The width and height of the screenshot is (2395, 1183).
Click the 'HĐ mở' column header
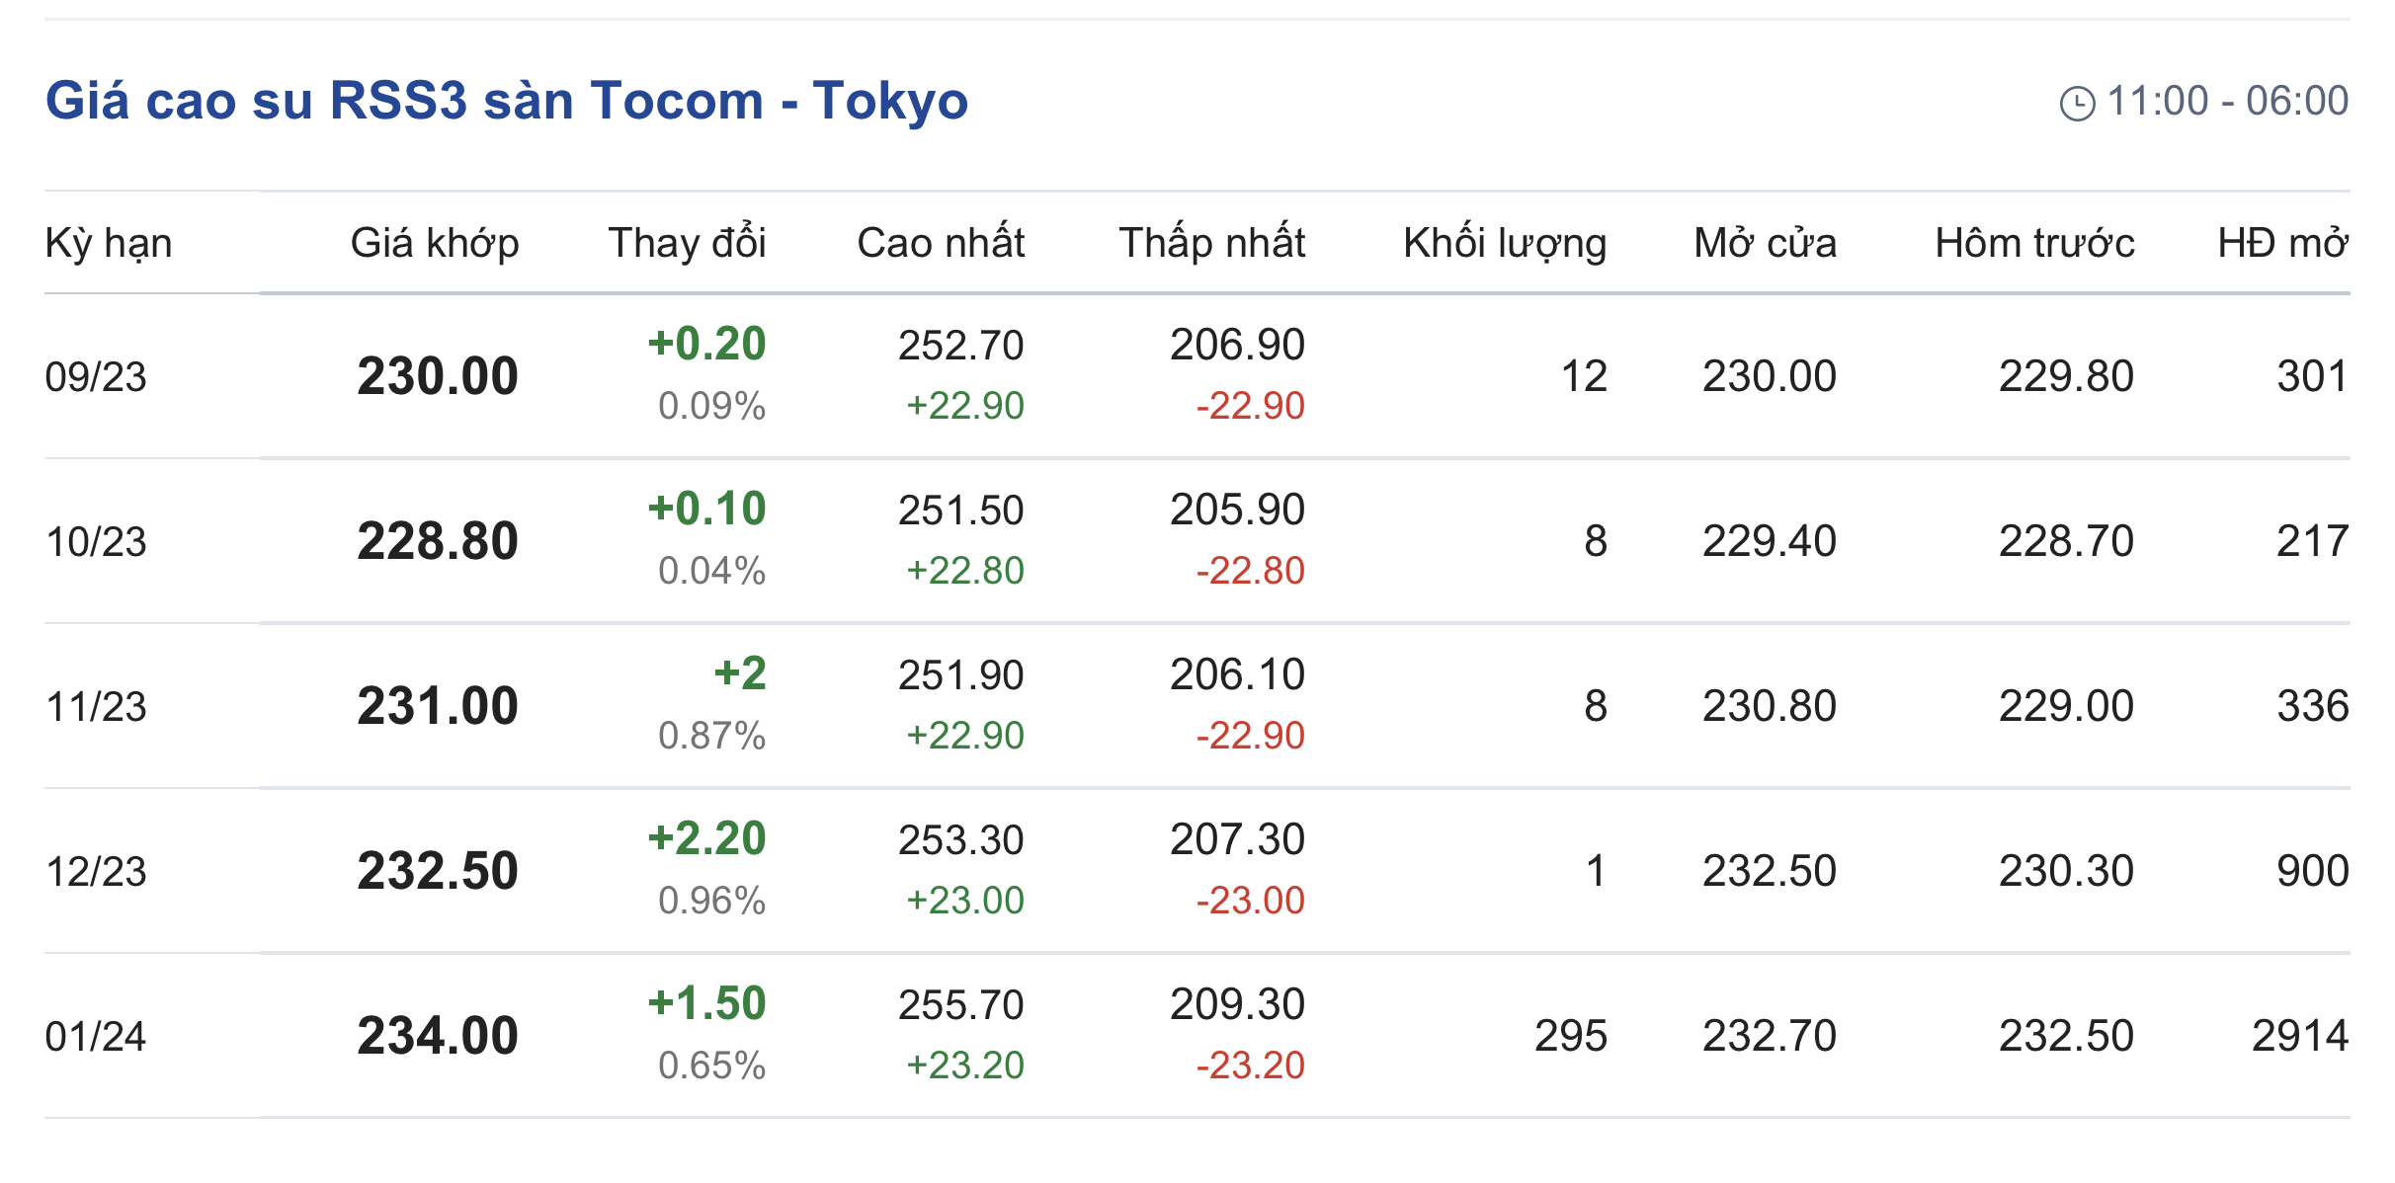click(x=2282, y=243)
